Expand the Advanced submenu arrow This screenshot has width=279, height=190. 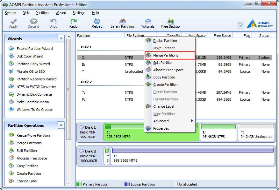coord(192,121)
